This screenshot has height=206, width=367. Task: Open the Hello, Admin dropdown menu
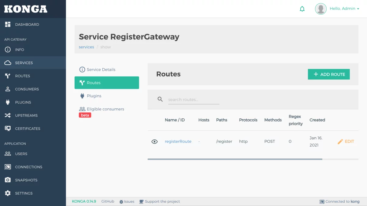tap(344, 9)
